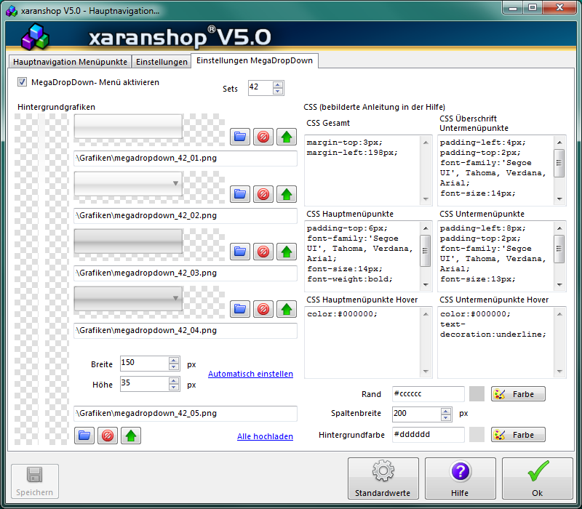The image size is (582, 509).
Task: Restore defaults with Standardwerte gear button
Action: (x=383, y=478)
